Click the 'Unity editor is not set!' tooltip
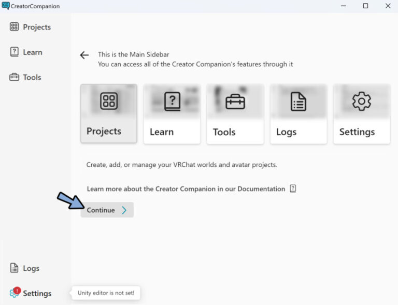398x305 pixels. (x=106, y=293)
